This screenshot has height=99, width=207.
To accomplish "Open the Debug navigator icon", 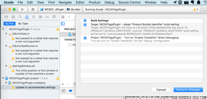I will (x=41, y=17).
